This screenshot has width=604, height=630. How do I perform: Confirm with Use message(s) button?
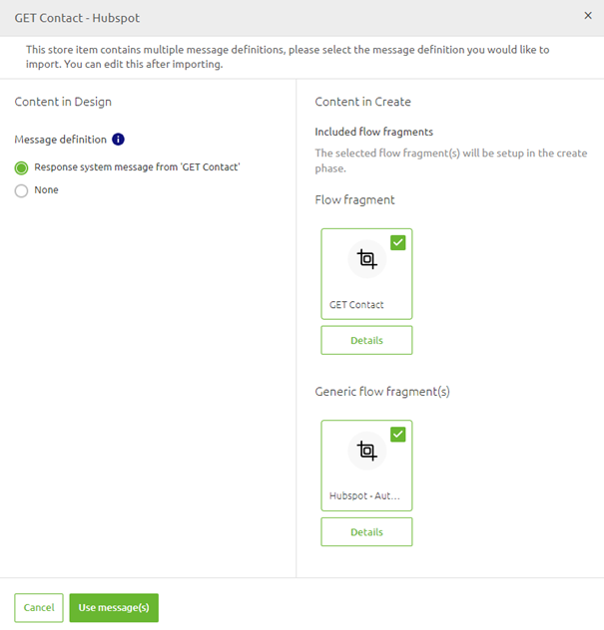[114, 607]
